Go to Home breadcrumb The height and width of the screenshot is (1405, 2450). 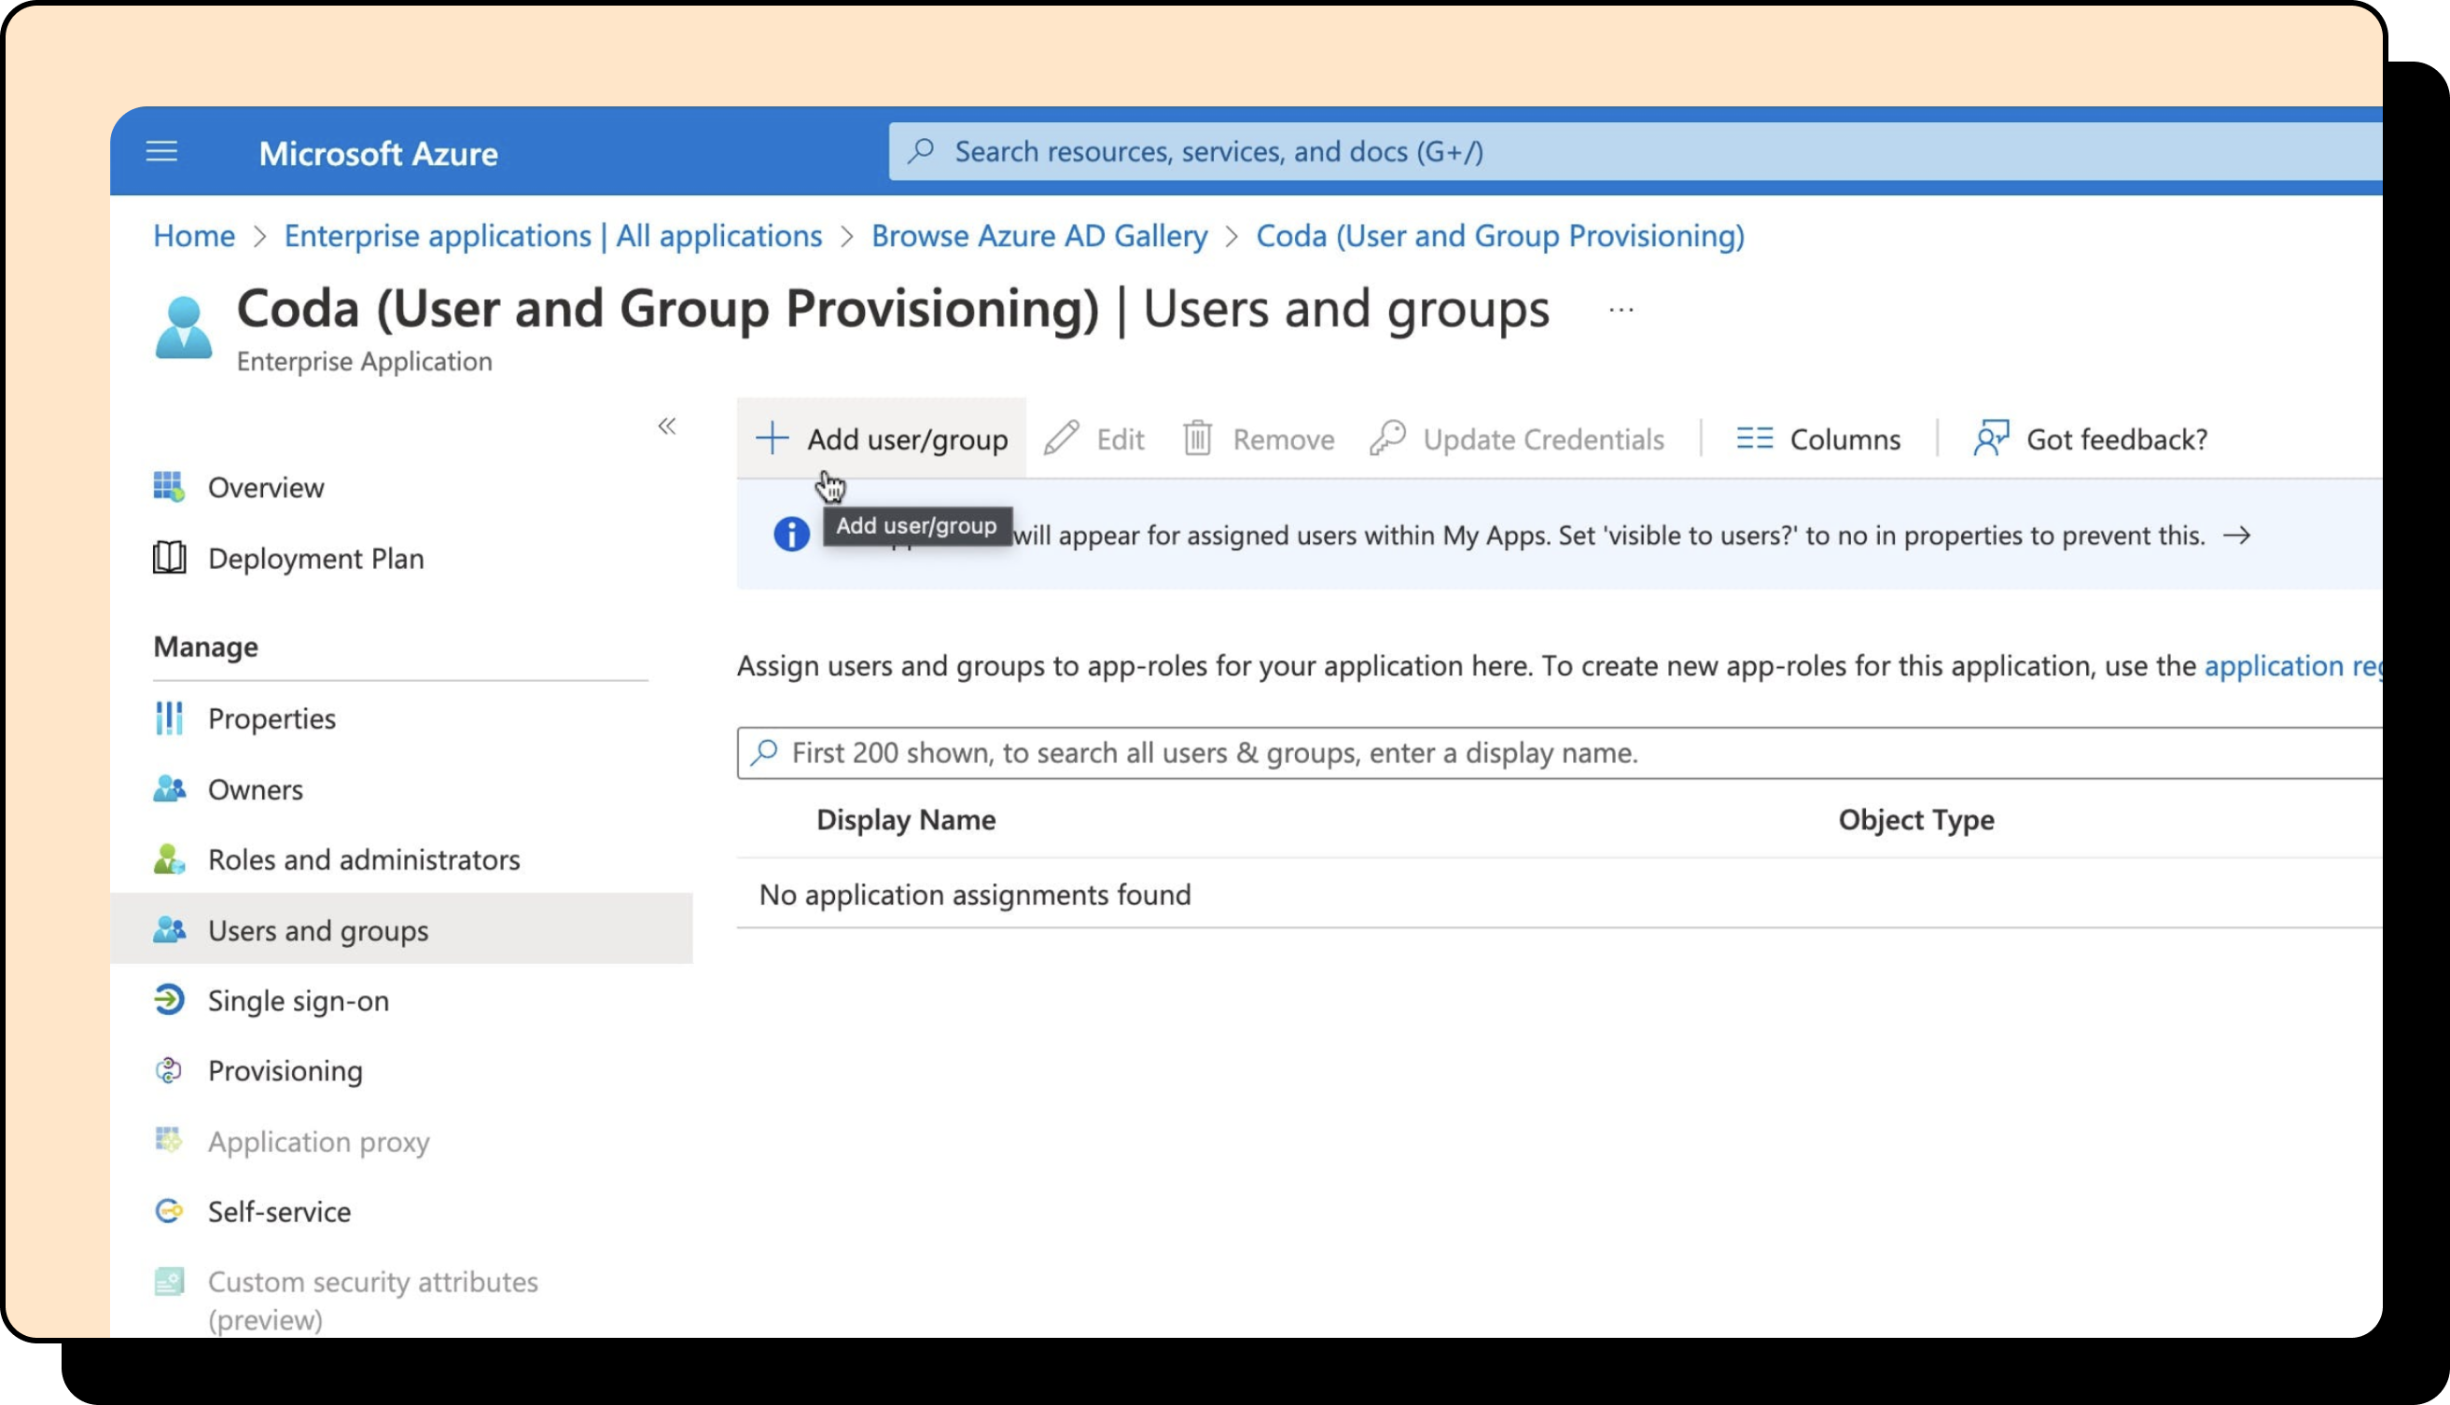[x=194, y=235]
